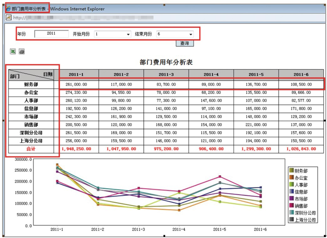This screenshot has width=327, height=238.
Task: Select the 信息部 legend color swatch
Action: [x=291, y=191]
